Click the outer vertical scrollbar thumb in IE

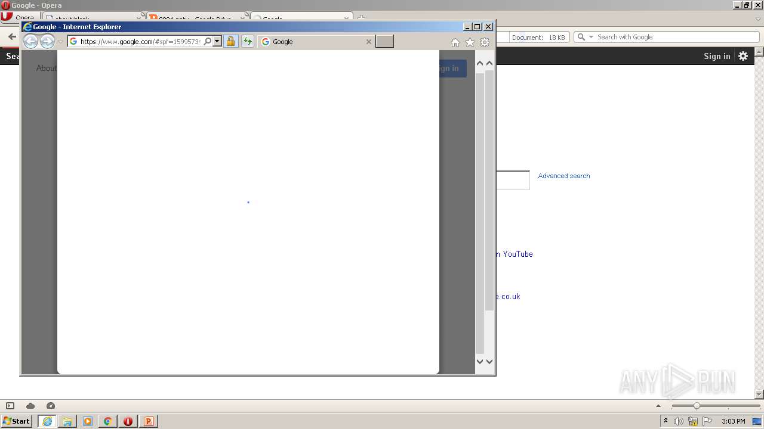(489, 191)
